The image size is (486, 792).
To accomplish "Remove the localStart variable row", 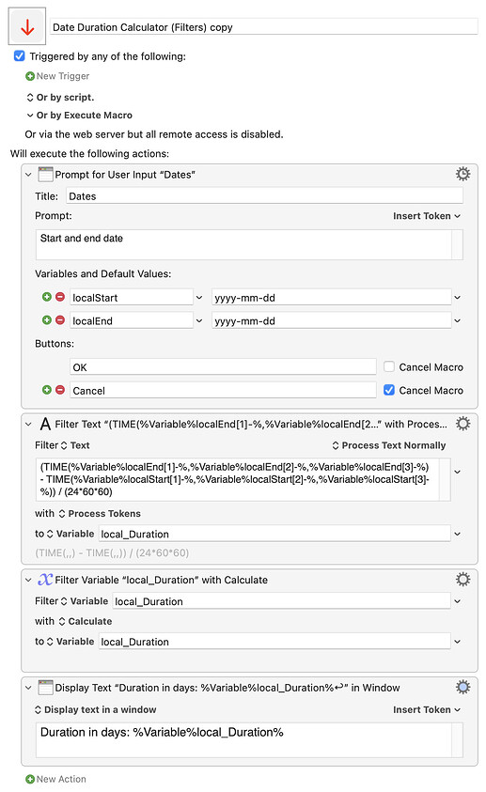I will click(x=60, y=297).
